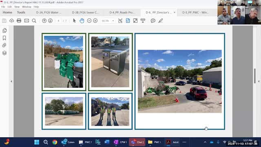The height and width of the screenshot is (147, 261).
Task: Open Adobe Acrobat taskbar button
Action: tap(173, 142)
